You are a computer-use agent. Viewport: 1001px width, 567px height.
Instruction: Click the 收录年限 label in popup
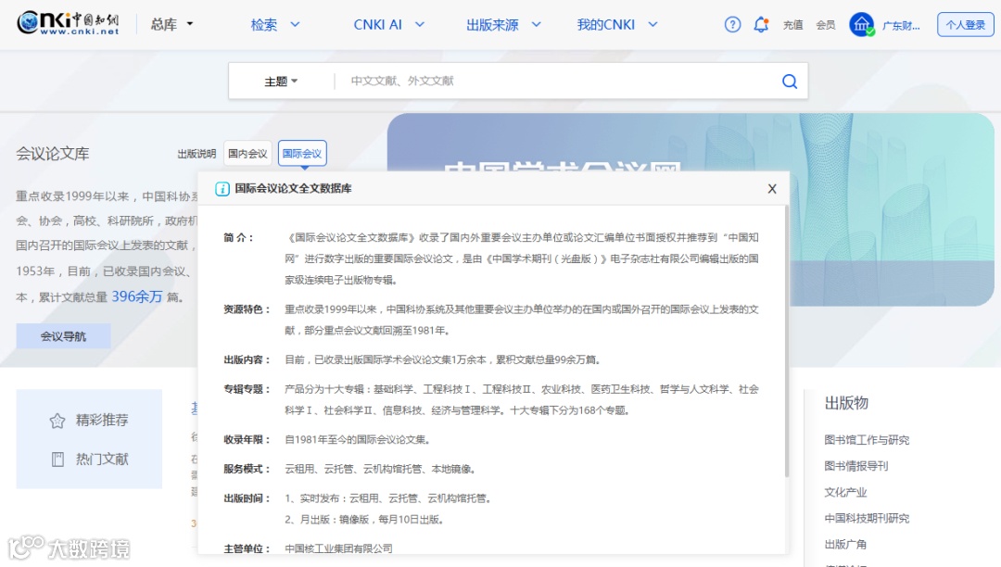pyautogui.click(x=247, y=439)
